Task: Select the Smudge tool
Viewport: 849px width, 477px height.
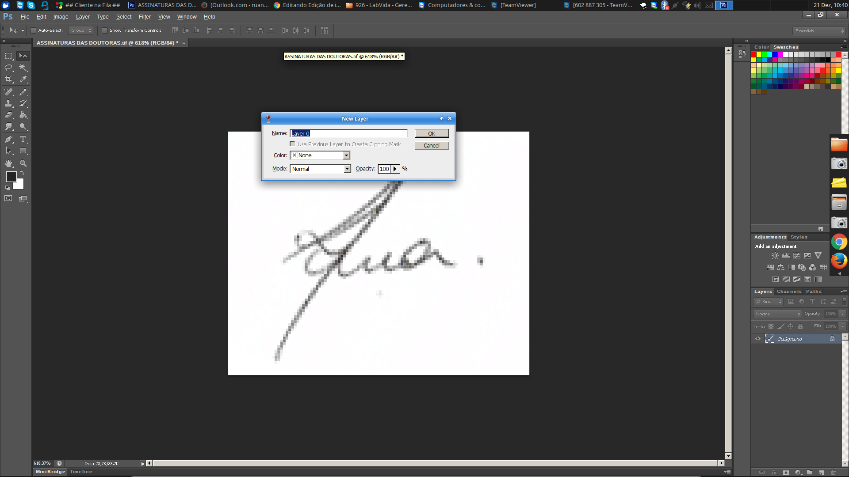Action: [8, 126]
